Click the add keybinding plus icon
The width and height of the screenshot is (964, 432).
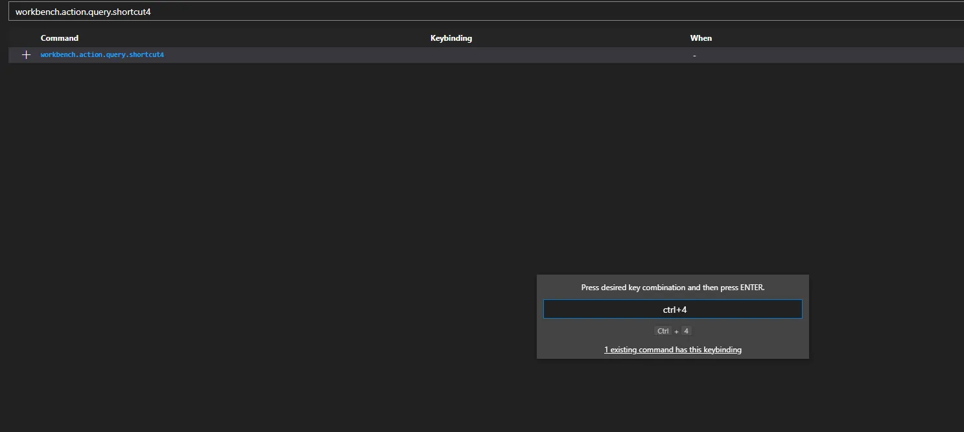click(26, 55)
